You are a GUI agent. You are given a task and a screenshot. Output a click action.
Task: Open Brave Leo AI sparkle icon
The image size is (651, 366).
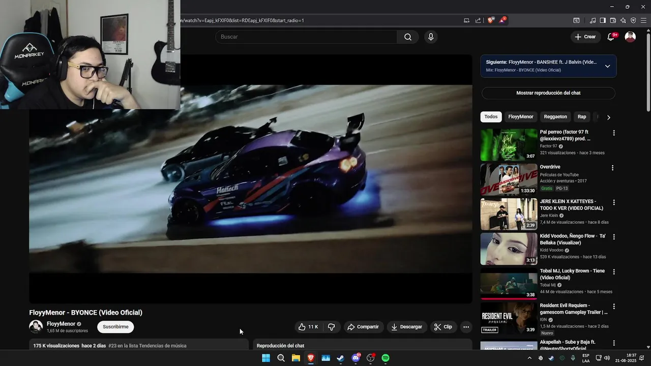point(623,20)
